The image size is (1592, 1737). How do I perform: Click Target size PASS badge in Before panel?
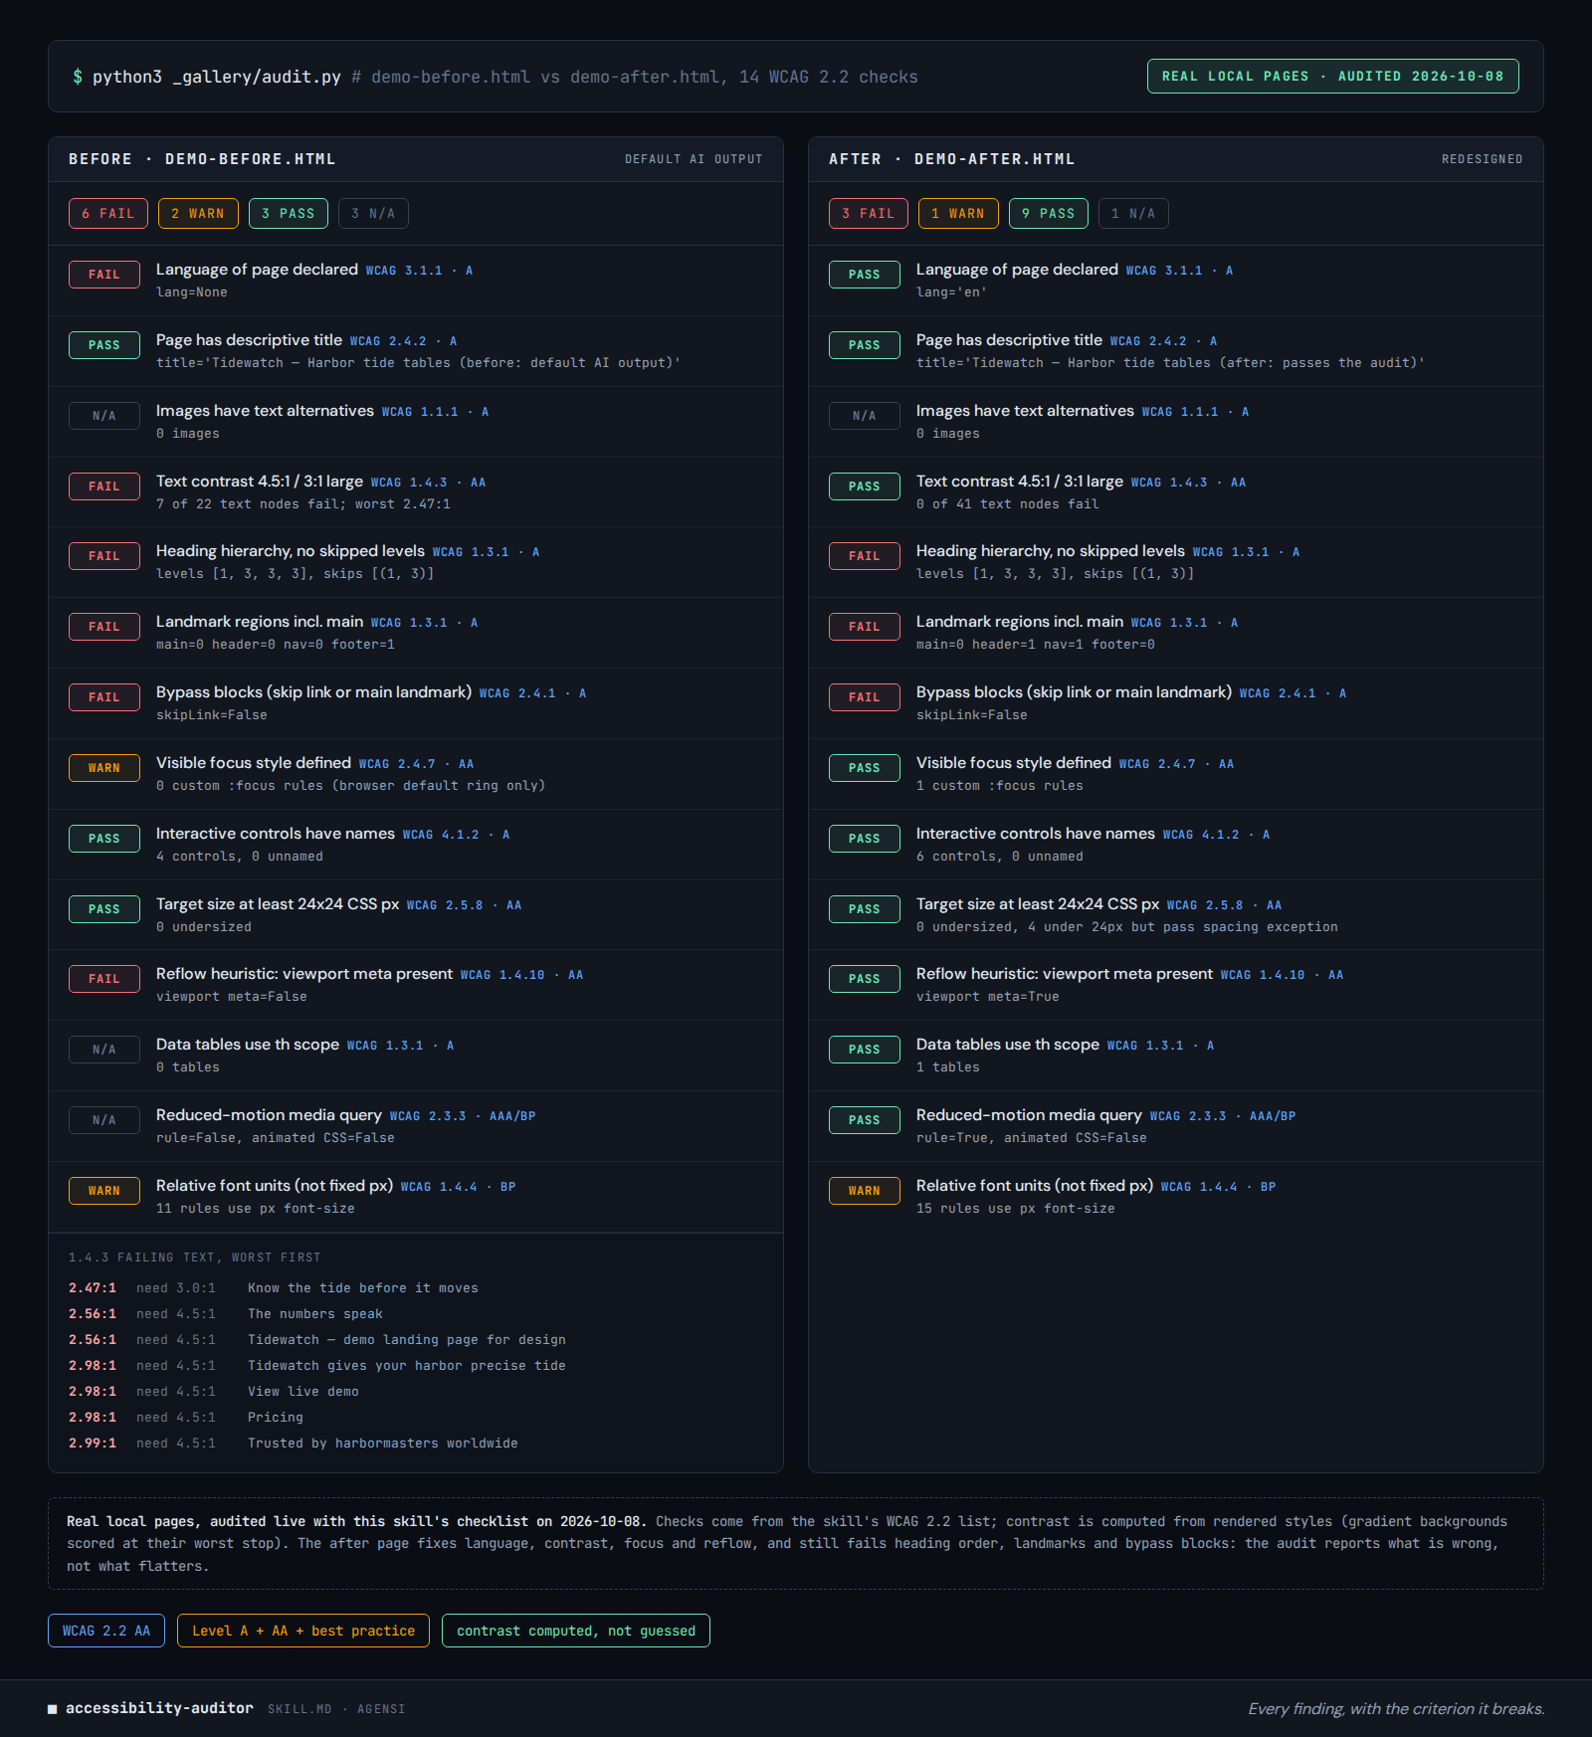coord(104,909)
